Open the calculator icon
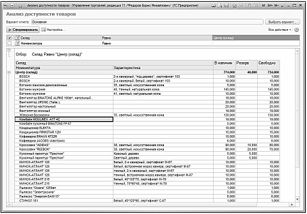 pyautogui.click(x=249, y=6)
